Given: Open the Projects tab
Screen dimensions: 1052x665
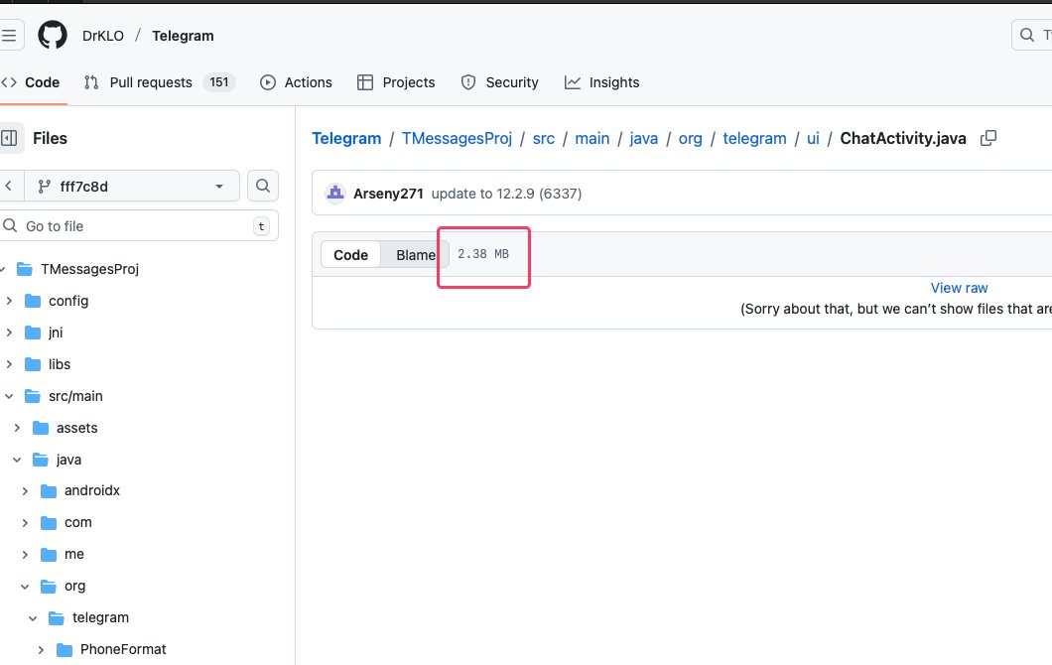Looking at the screenshot, I should pos(396,82).
